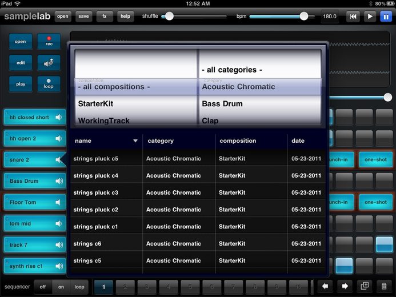
Task: Mute the Bass Drum track speaker
Action: (59, 181)
